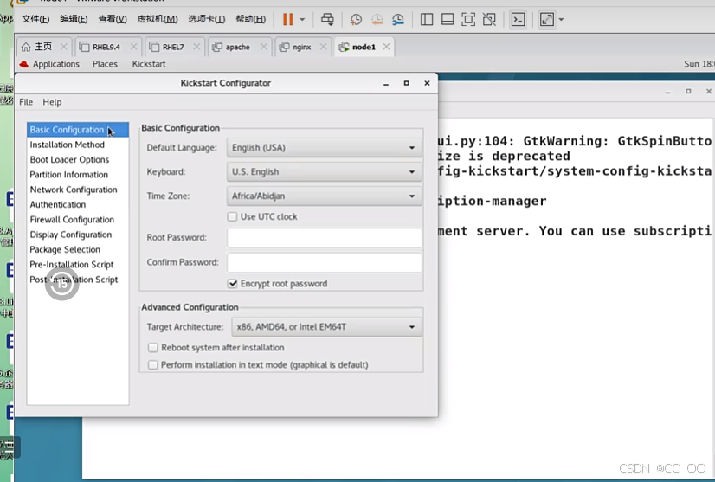Select Boot Loader Options in the sidebar
This screenshot has height=482, width=715.
[78, 159]
